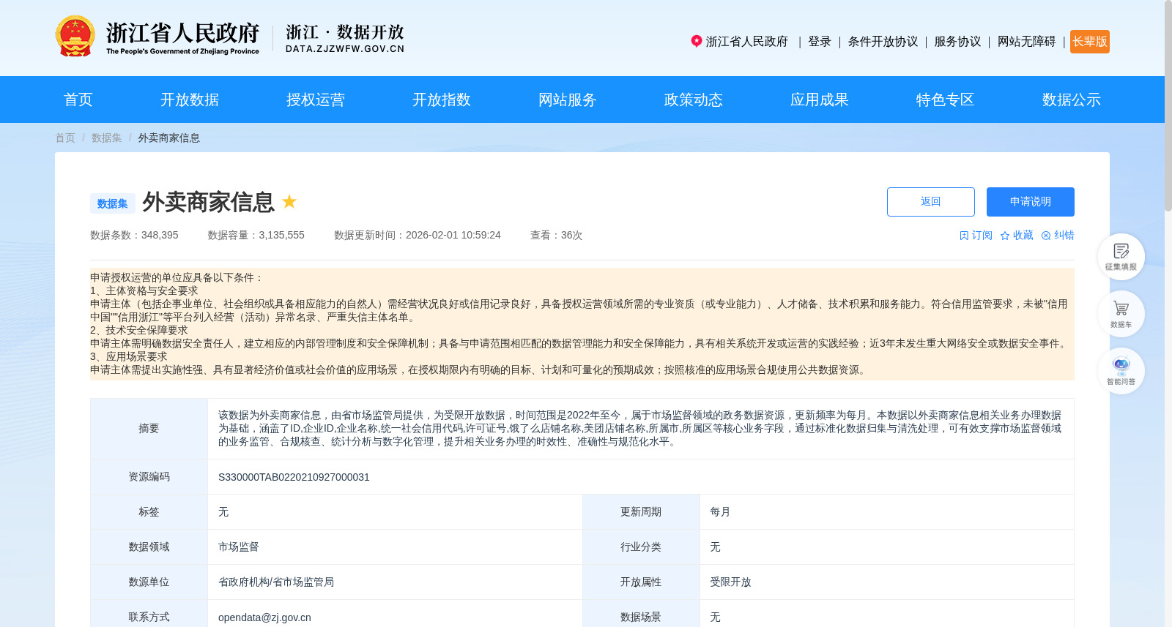Screen dimensions: 1172x627
Task: Click the blue 数据集 tag badge
Action: coord(113,203)
